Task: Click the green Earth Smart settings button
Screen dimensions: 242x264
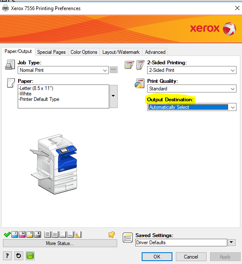Action: pyautogui.click(x=30, y=256)
